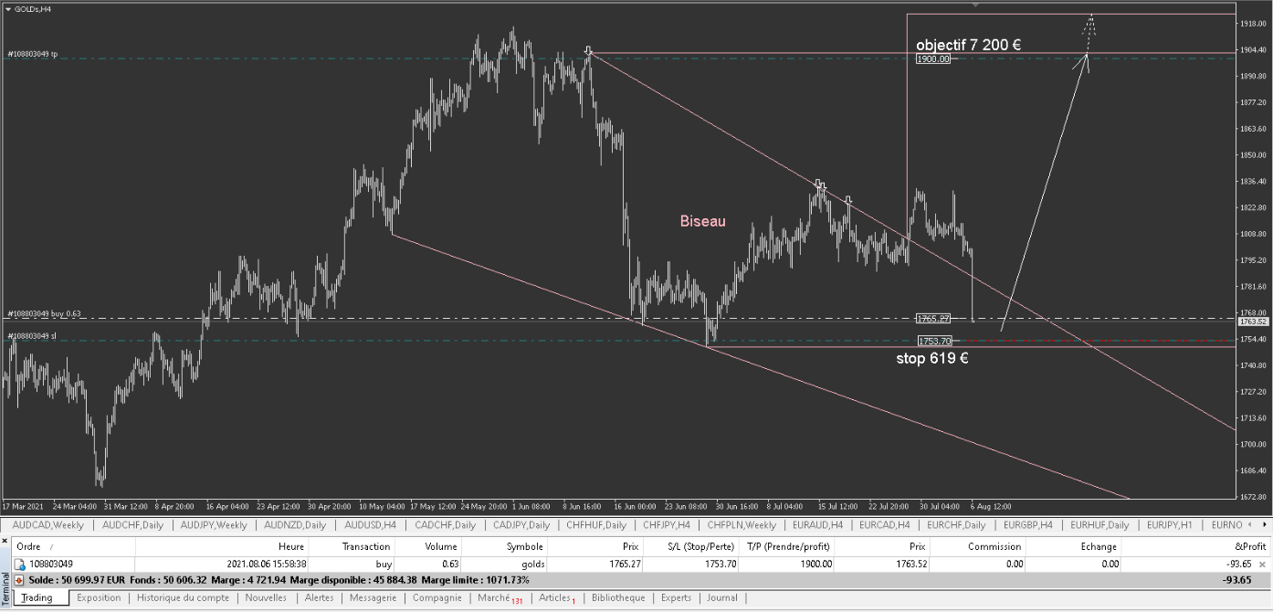
Task: Show the EURHUF,Daily chart tab
Action: [x=1099, y=525]
